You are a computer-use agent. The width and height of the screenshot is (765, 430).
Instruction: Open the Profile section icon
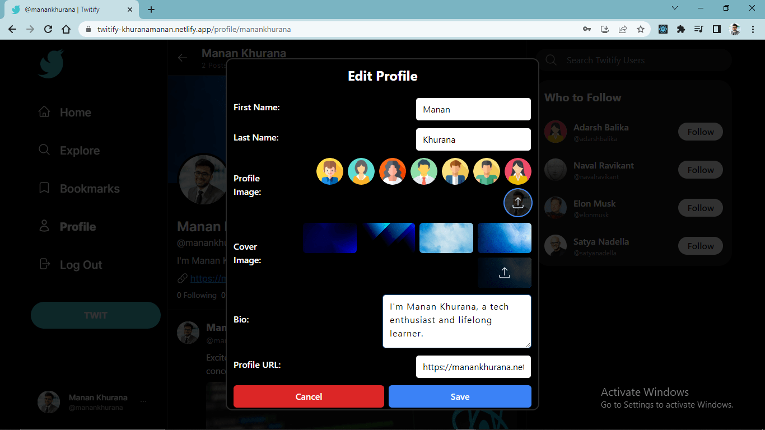click(x=44, y=226)
